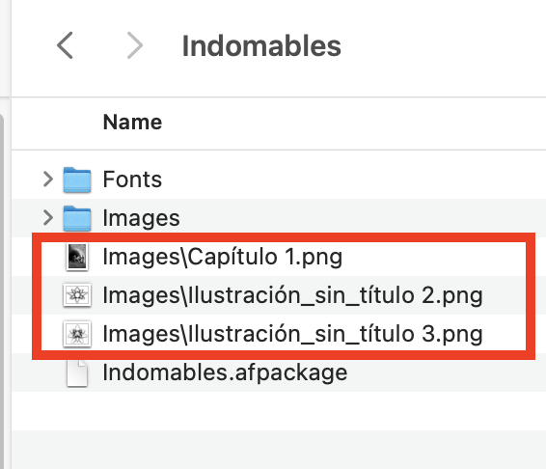This screenshot has width=546, height=469.
Task: Select the Indomables.afpackage file name
Action: [x=225, y=373]
